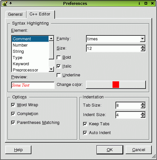Open the red Change color button
The image size is (157, 160).
pyautogui.click(x=116, y=85)
